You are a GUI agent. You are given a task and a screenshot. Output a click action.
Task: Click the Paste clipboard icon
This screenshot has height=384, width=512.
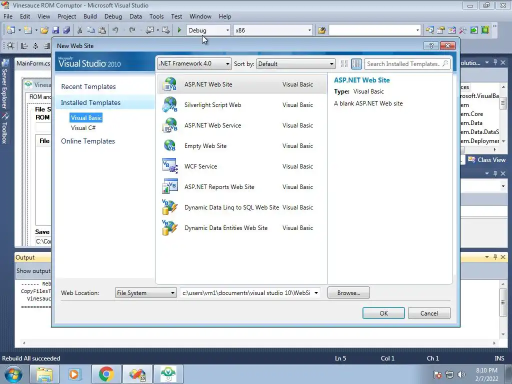[x=102, y=30]
